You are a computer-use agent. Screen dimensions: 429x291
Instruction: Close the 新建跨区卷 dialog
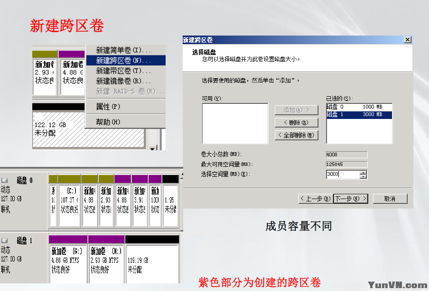[407, 40]
